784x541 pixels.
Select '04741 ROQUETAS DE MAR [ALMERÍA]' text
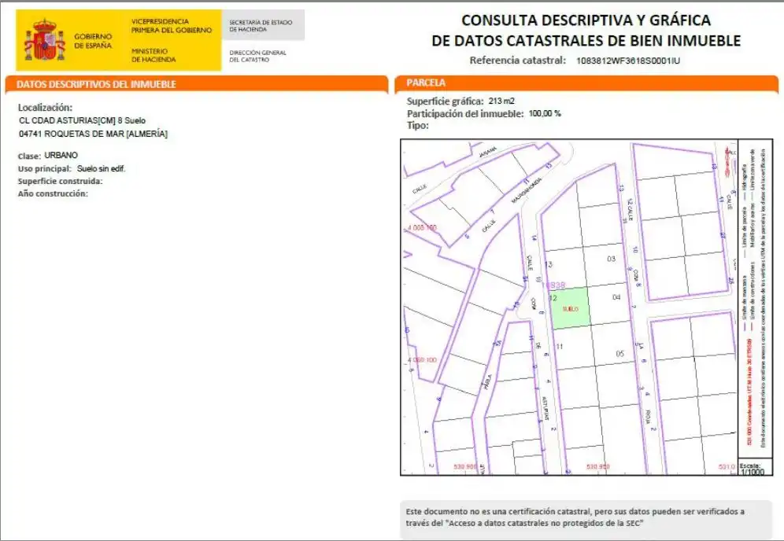(93, 134)
